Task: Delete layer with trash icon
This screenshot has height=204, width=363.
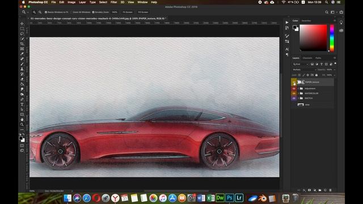Action: pyautogui.click(x=330, y=190)
